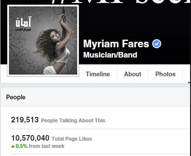Click small Arabic artist name under title
Viewport: 191px width, 156px height.
pyautogui.click(x=23, y=30)
